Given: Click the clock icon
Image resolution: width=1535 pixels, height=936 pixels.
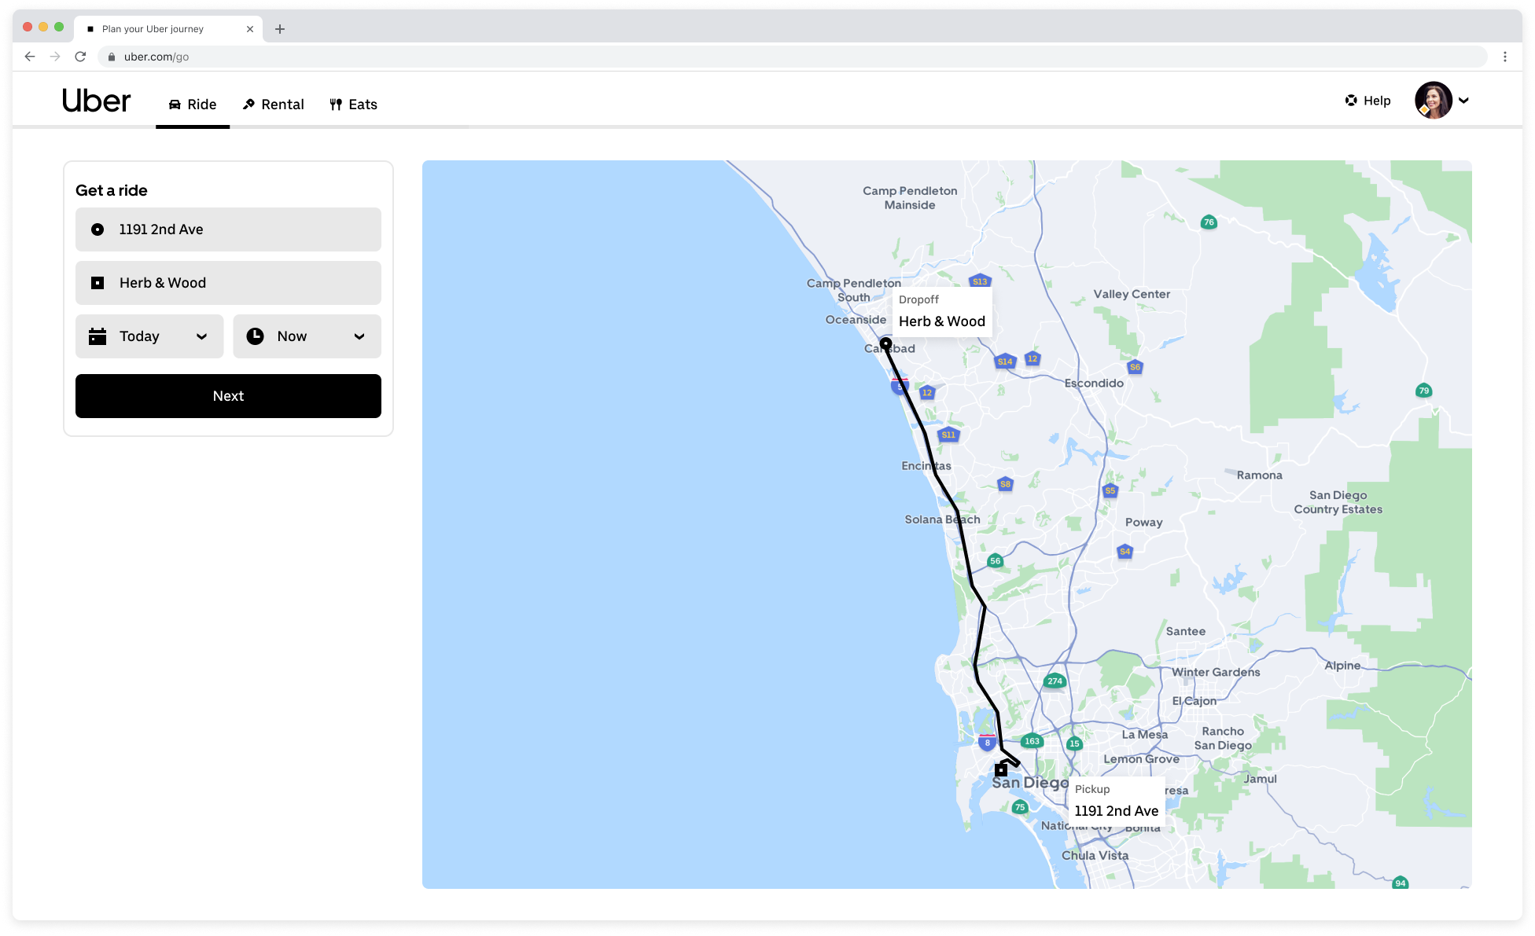Looking at the screenshot, I should point(256,336).
